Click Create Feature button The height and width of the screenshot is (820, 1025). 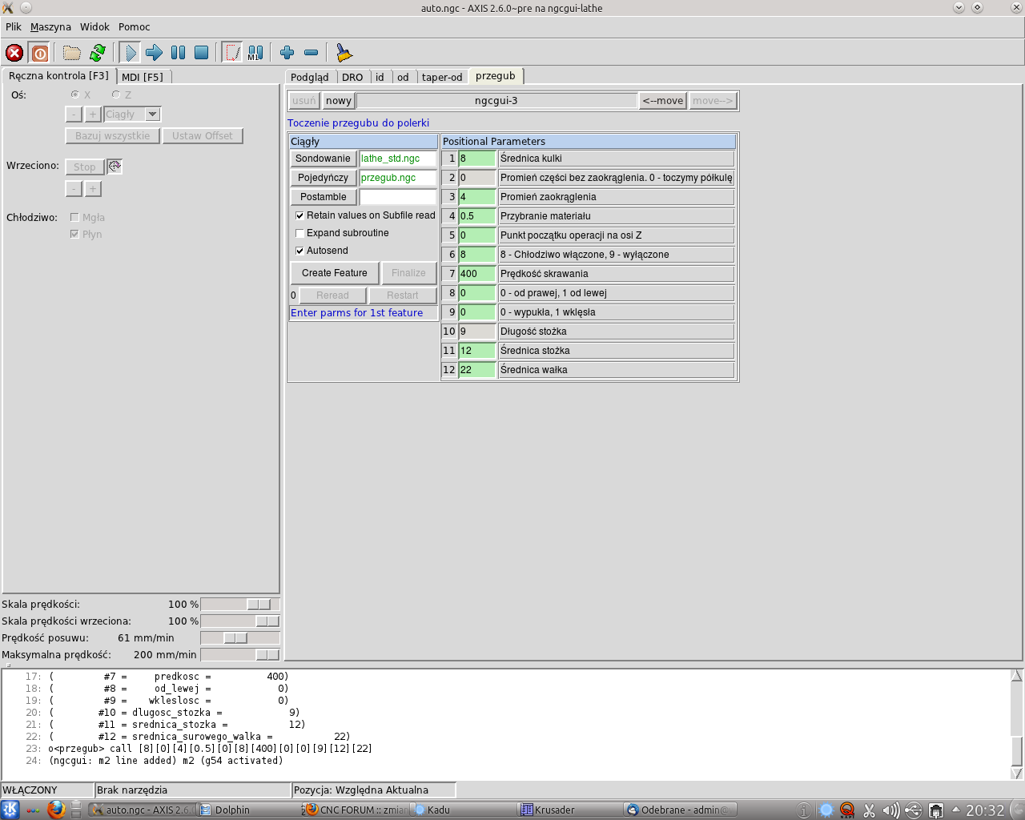click(335, 273)
